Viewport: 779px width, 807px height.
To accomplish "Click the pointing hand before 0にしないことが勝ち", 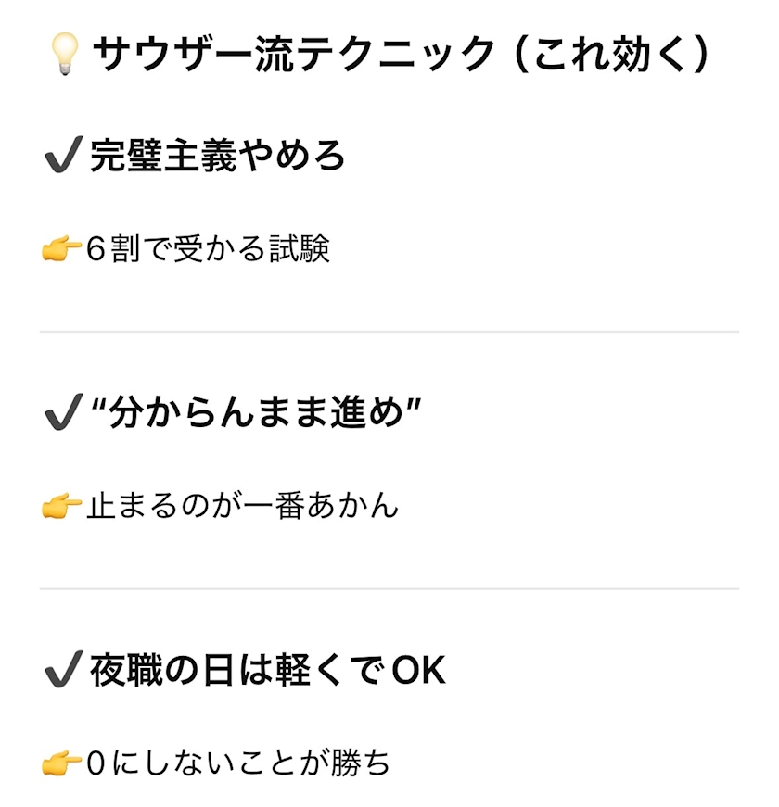I will point(61,763).
